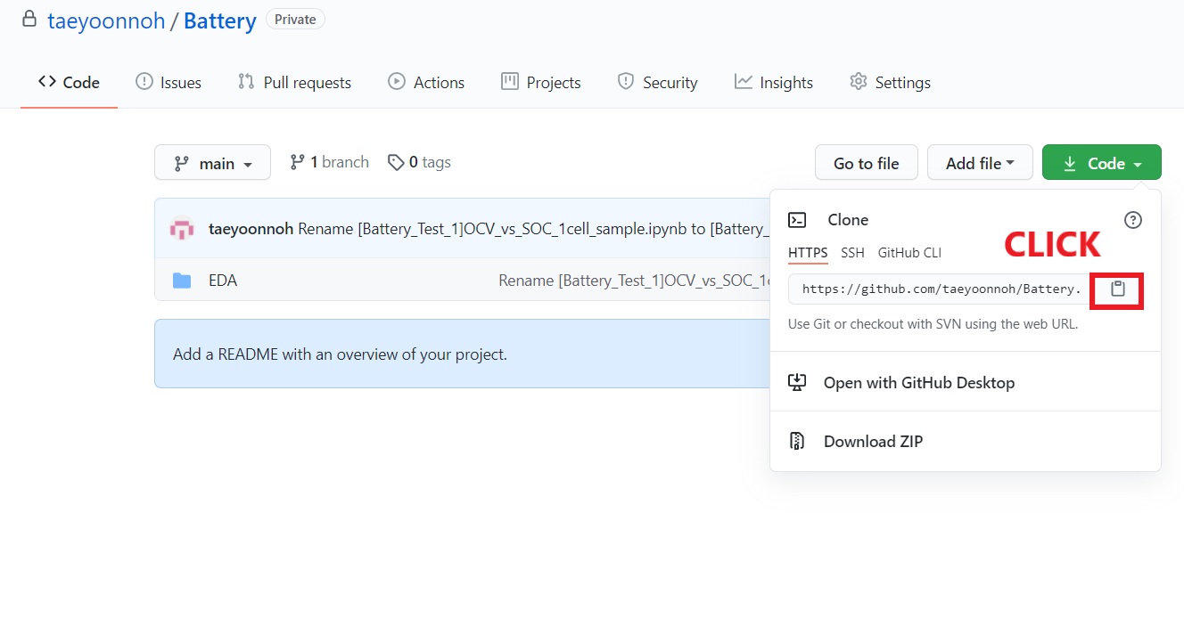Click Download ZIP
This screenshot has height=643, width=1184.
click(x=873, y=442)
